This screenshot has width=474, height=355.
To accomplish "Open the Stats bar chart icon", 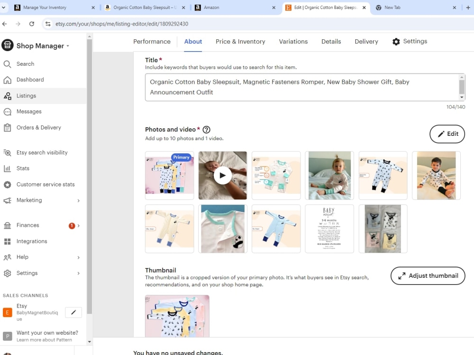I will click(x=7, y=169).
